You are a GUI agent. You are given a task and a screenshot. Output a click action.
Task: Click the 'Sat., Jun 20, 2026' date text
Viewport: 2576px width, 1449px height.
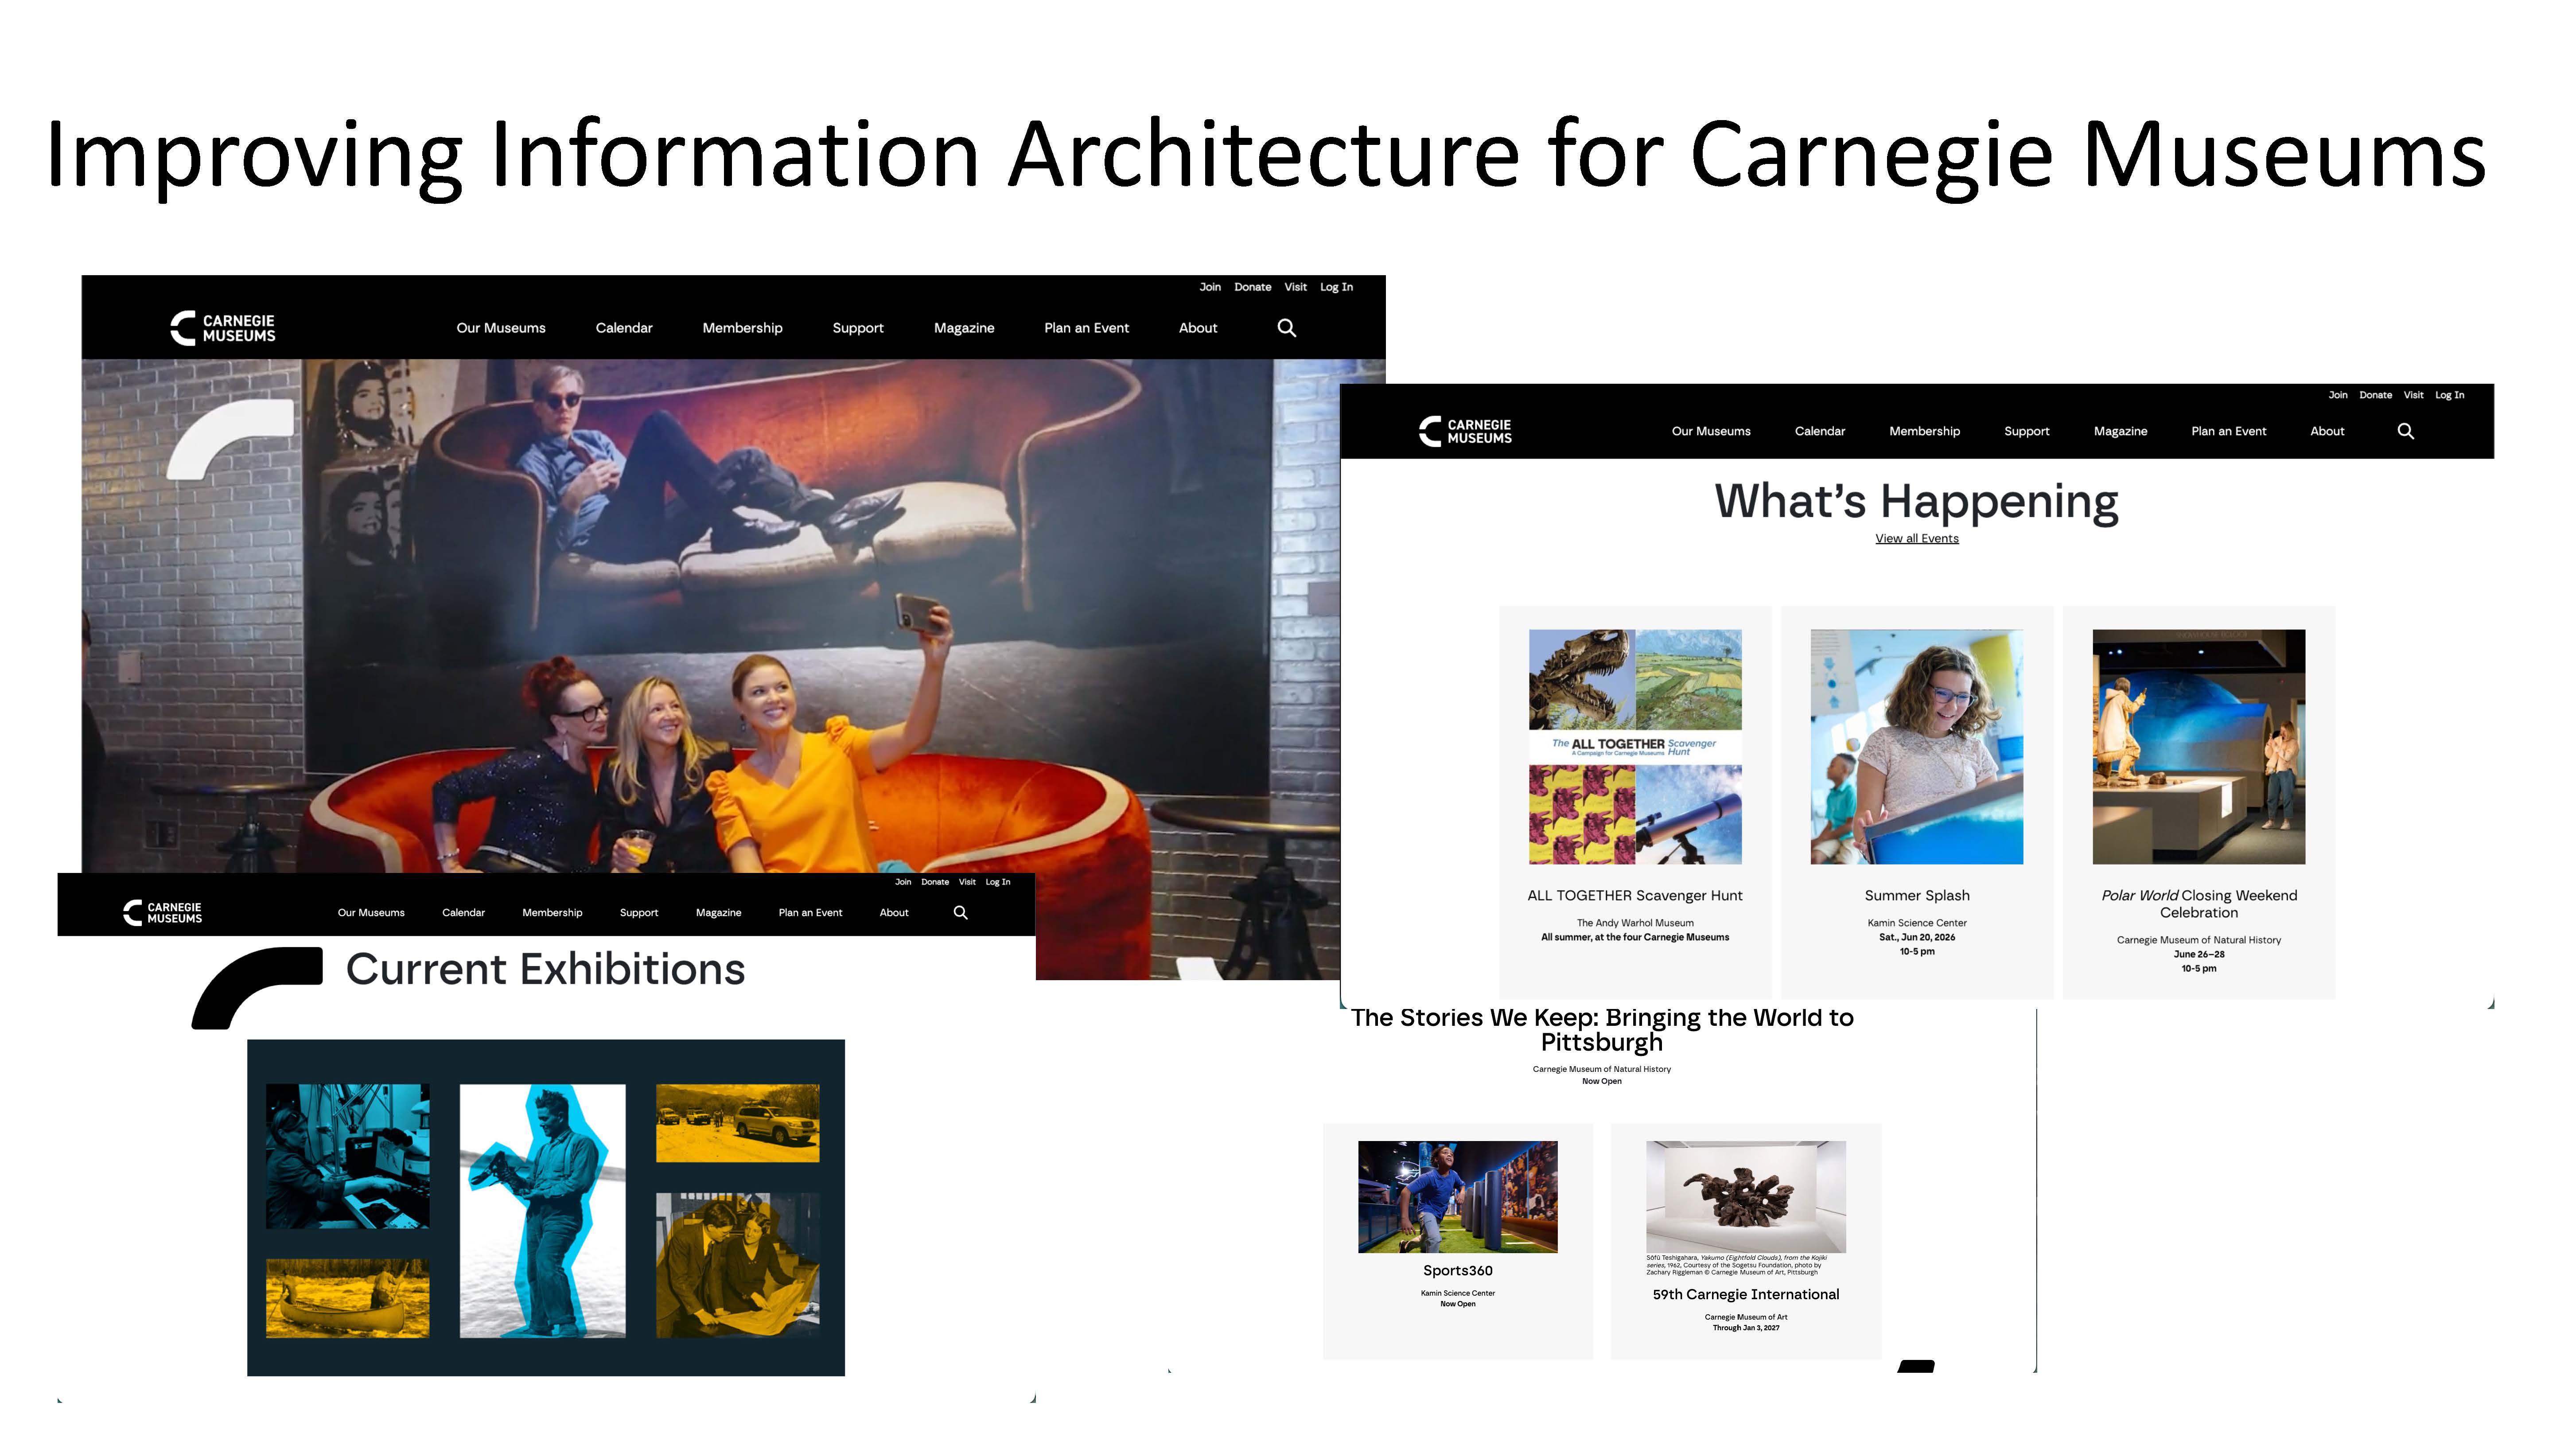[1917, 937]
